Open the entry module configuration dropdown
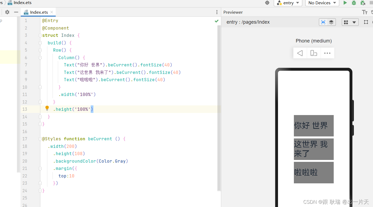The image size is (373, 207). (x=288, y=3)
